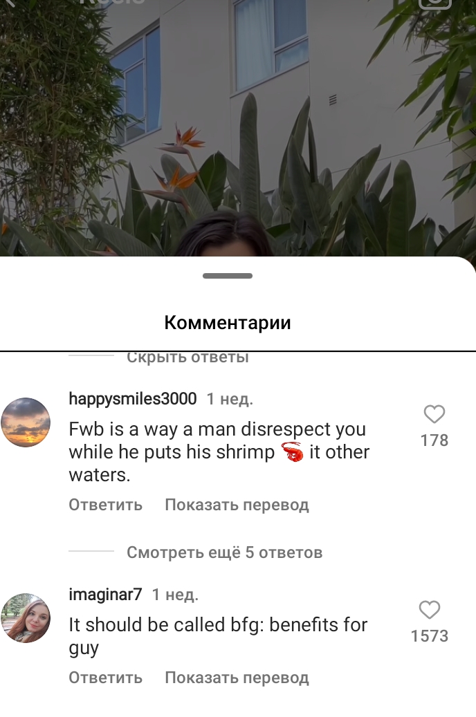Image resolution: width=476 pixels, height=717 pixels.
Task: Tap the 1573 likes count
Action: [430, 636]
